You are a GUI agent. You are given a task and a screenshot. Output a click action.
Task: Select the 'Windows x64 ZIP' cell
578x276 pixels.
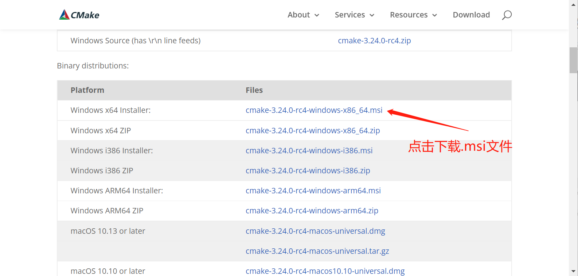coord(101,131)
